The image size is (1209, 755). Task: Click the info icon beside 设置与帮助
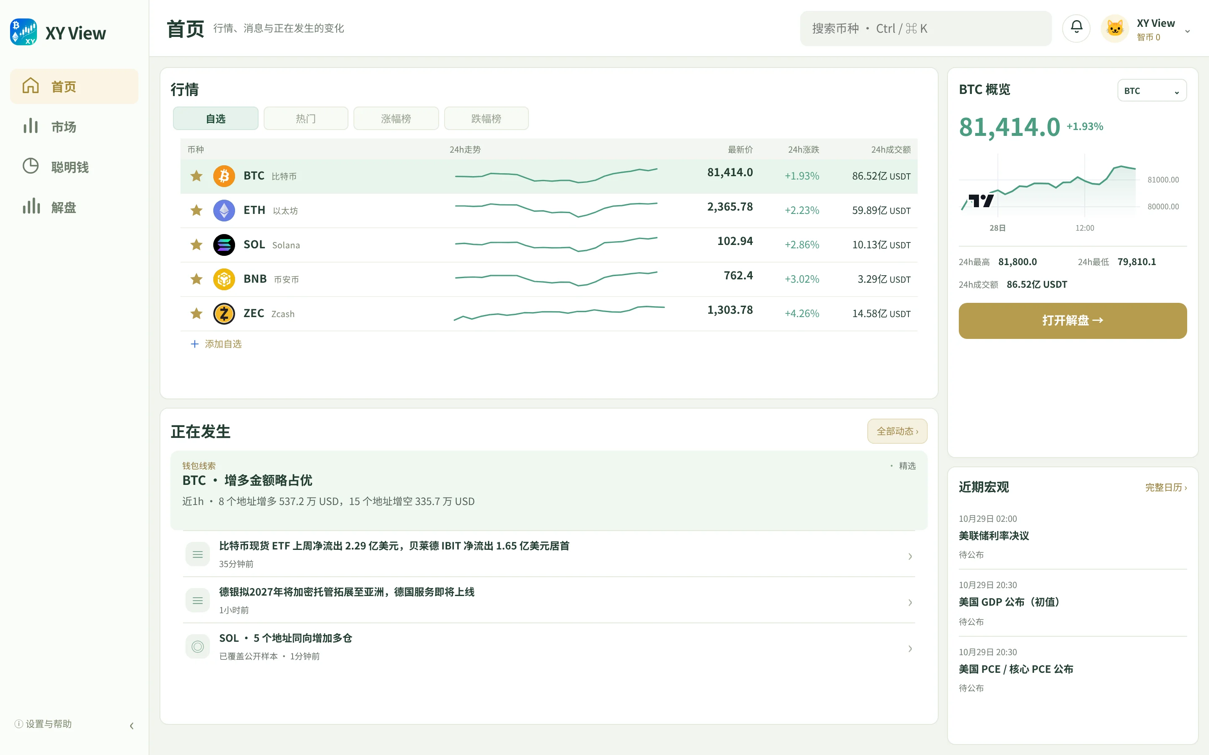tap(18, 724)
